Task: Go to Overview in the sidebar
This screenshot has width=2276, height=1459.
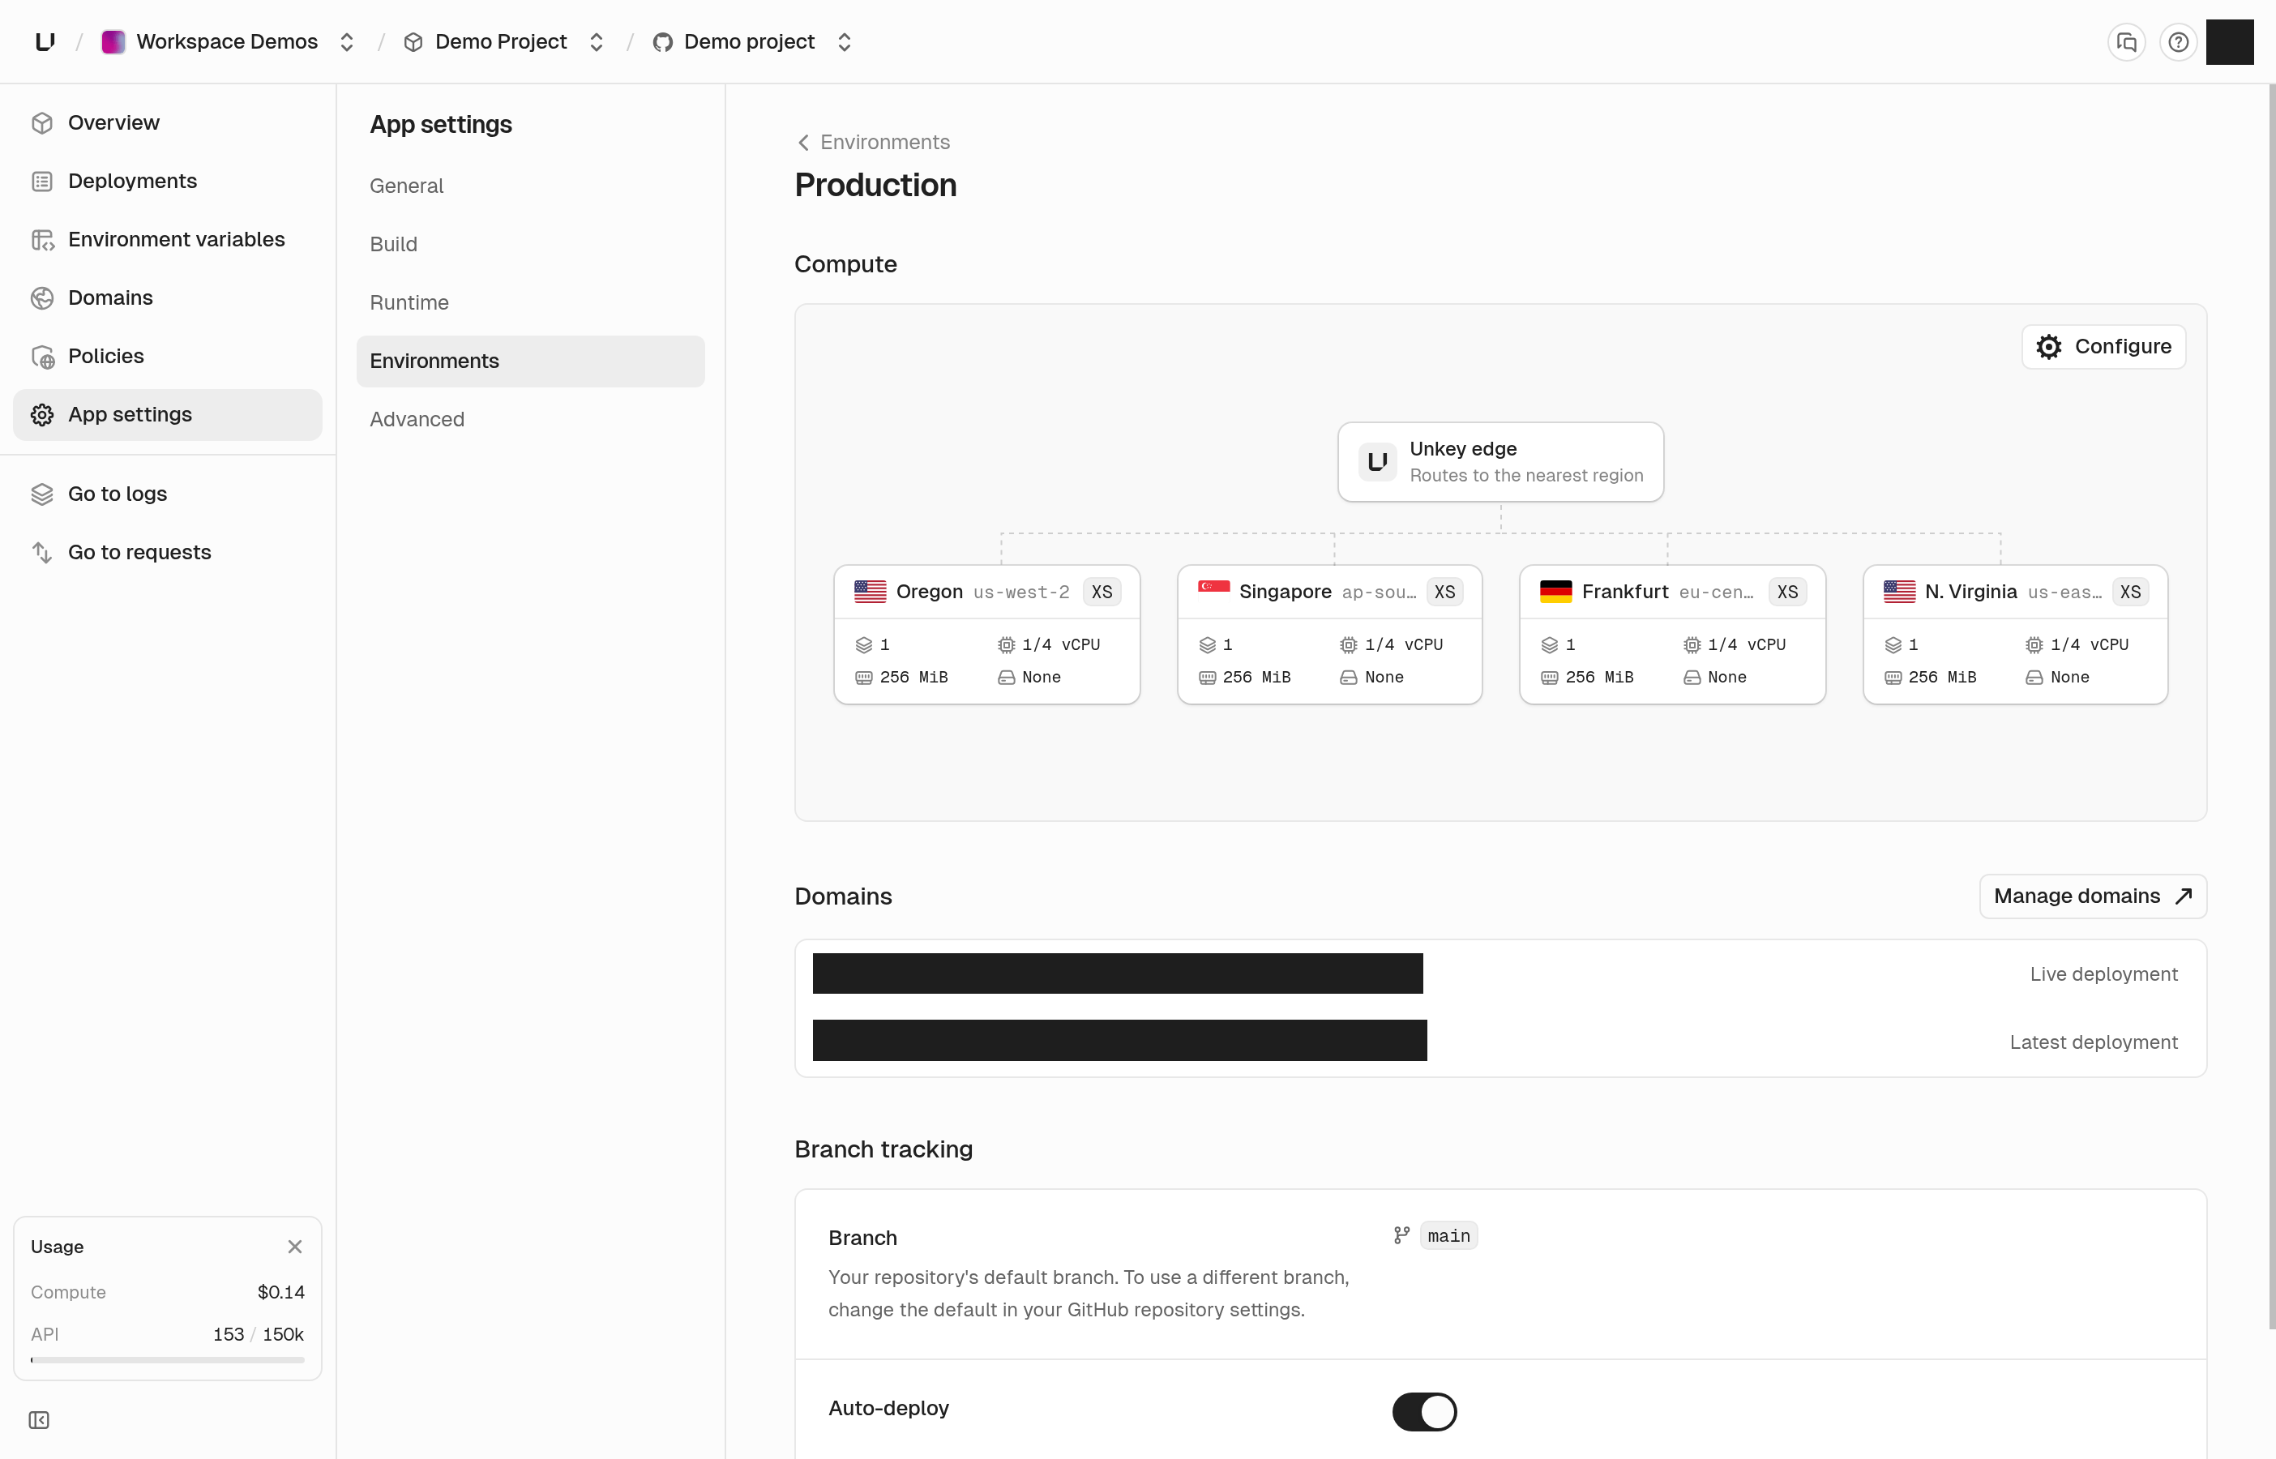Action: [x=168, y=123]
